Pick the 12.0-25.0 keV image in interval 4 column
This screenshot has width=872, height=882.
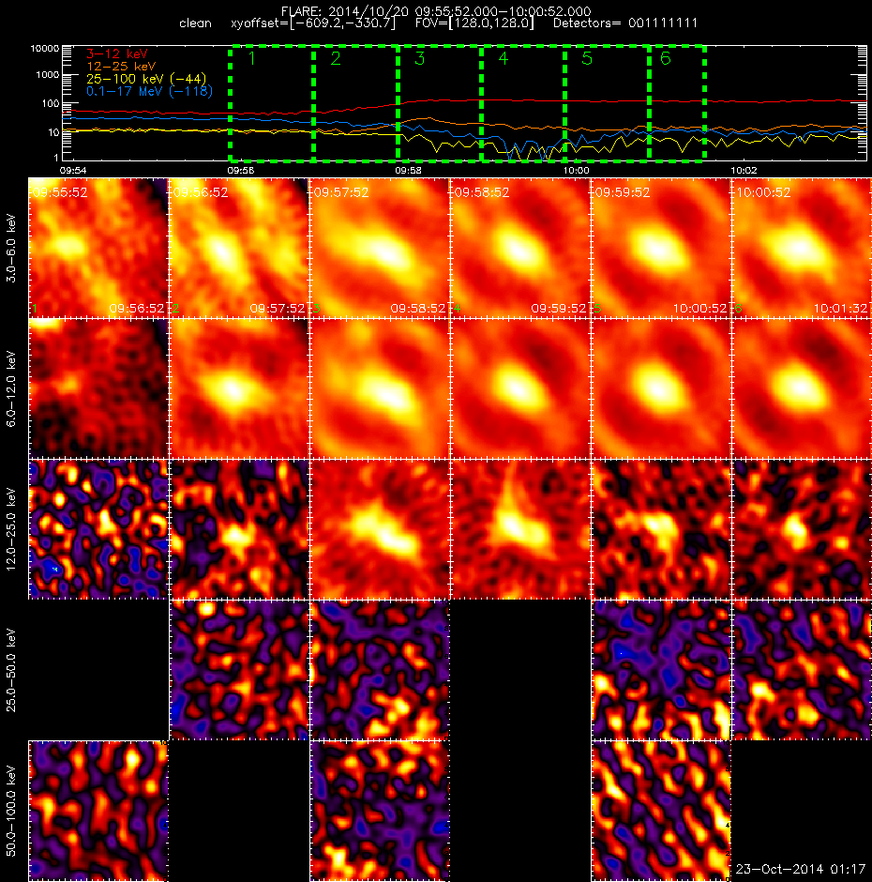point(520,529)
